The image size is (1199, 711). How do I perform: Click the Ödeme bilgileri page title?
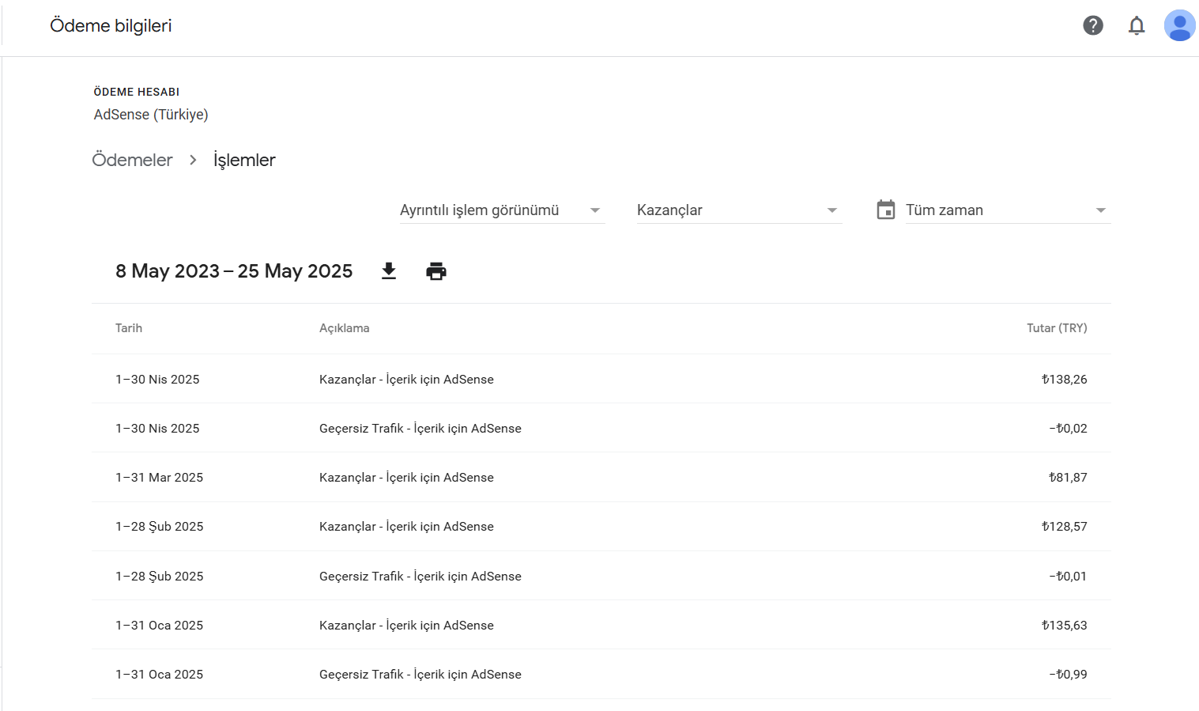click(x=111, y=25)
